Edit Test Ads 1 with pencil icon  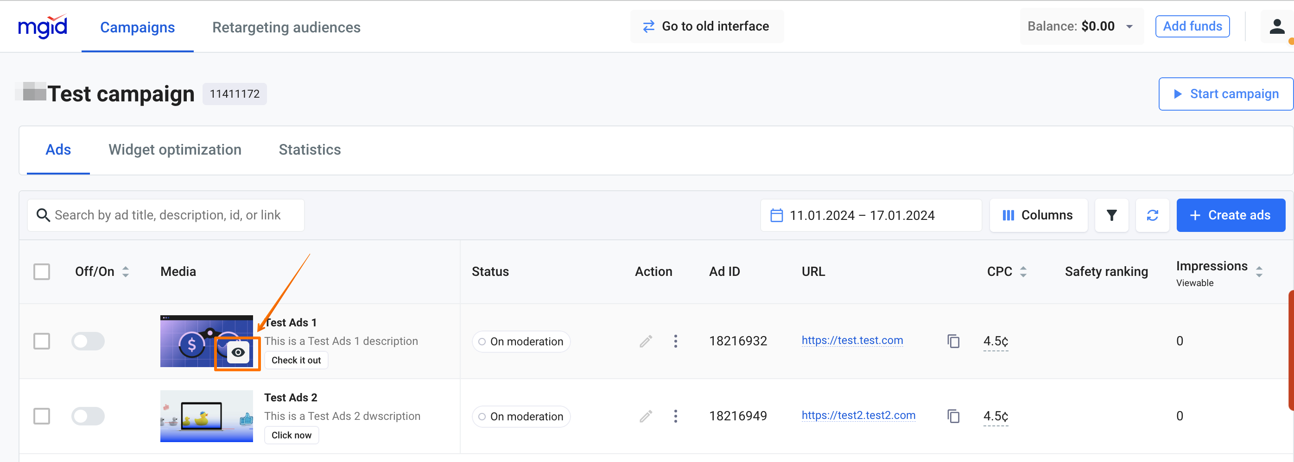click(x=646, y=341)
